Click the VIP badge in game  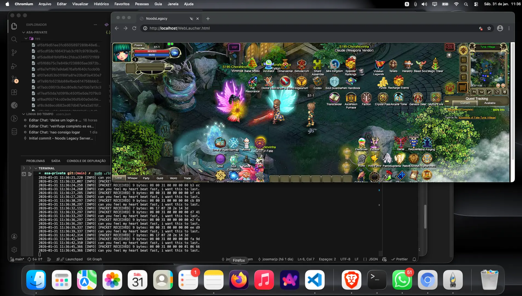click(x=234, y=47)
